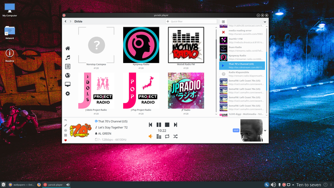
Task: Open the computer files monitor icon
Action: point(68,84)
